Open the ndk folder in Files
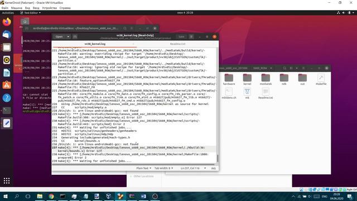The width and height of the screenshot is (357, 201). tap(284, 79)
